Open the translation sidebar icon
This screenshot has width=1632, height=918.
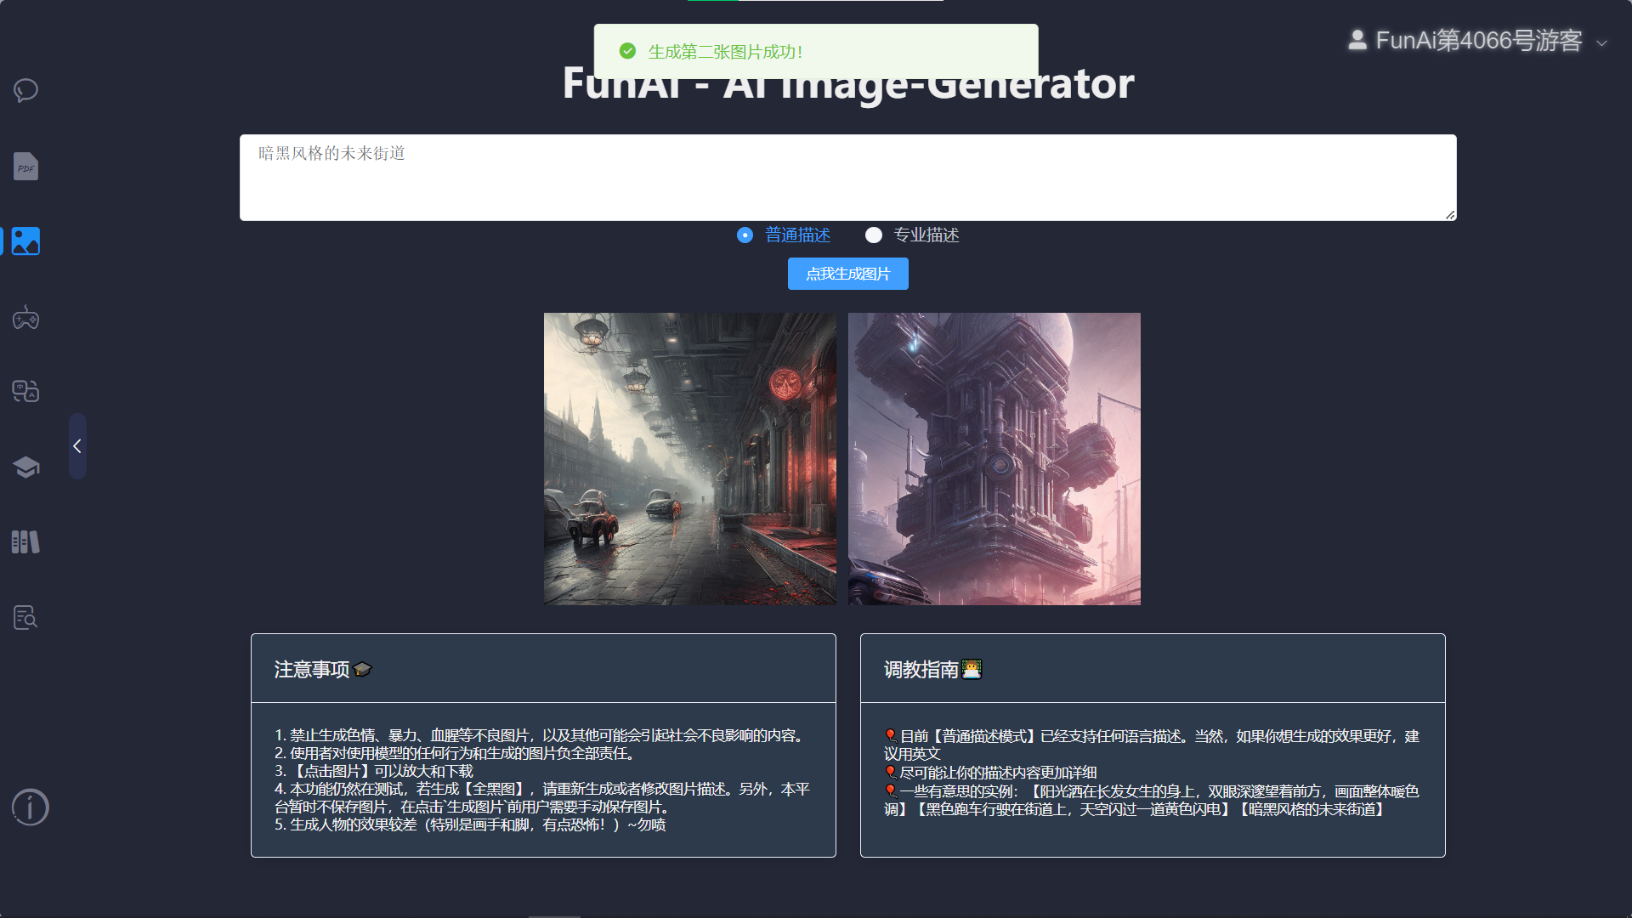pyautogui.click(x=25, y=391)
